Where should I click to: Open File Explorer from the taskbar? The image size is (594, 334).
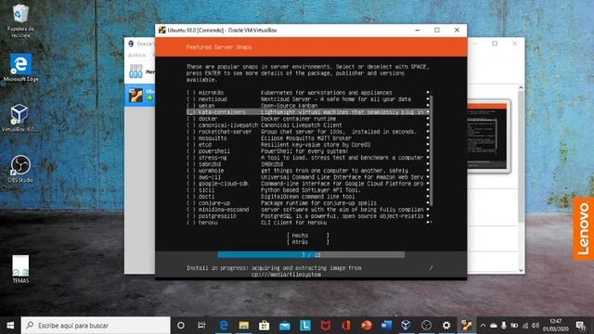[x=243, y=326]
